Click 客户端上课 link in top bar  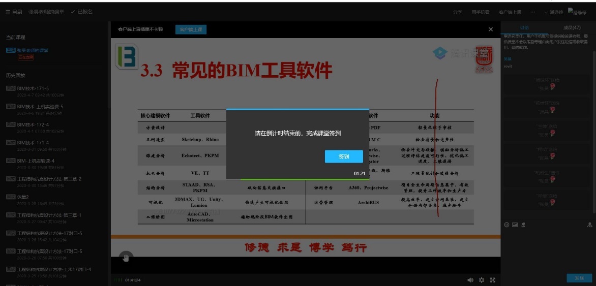[x=510, y=12]
